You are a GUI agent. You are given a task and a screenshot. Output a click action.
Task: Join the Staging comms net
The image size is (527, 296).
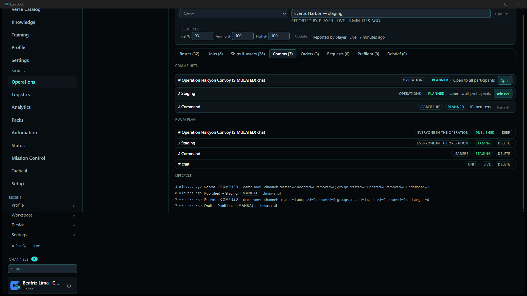click(503, 94)
